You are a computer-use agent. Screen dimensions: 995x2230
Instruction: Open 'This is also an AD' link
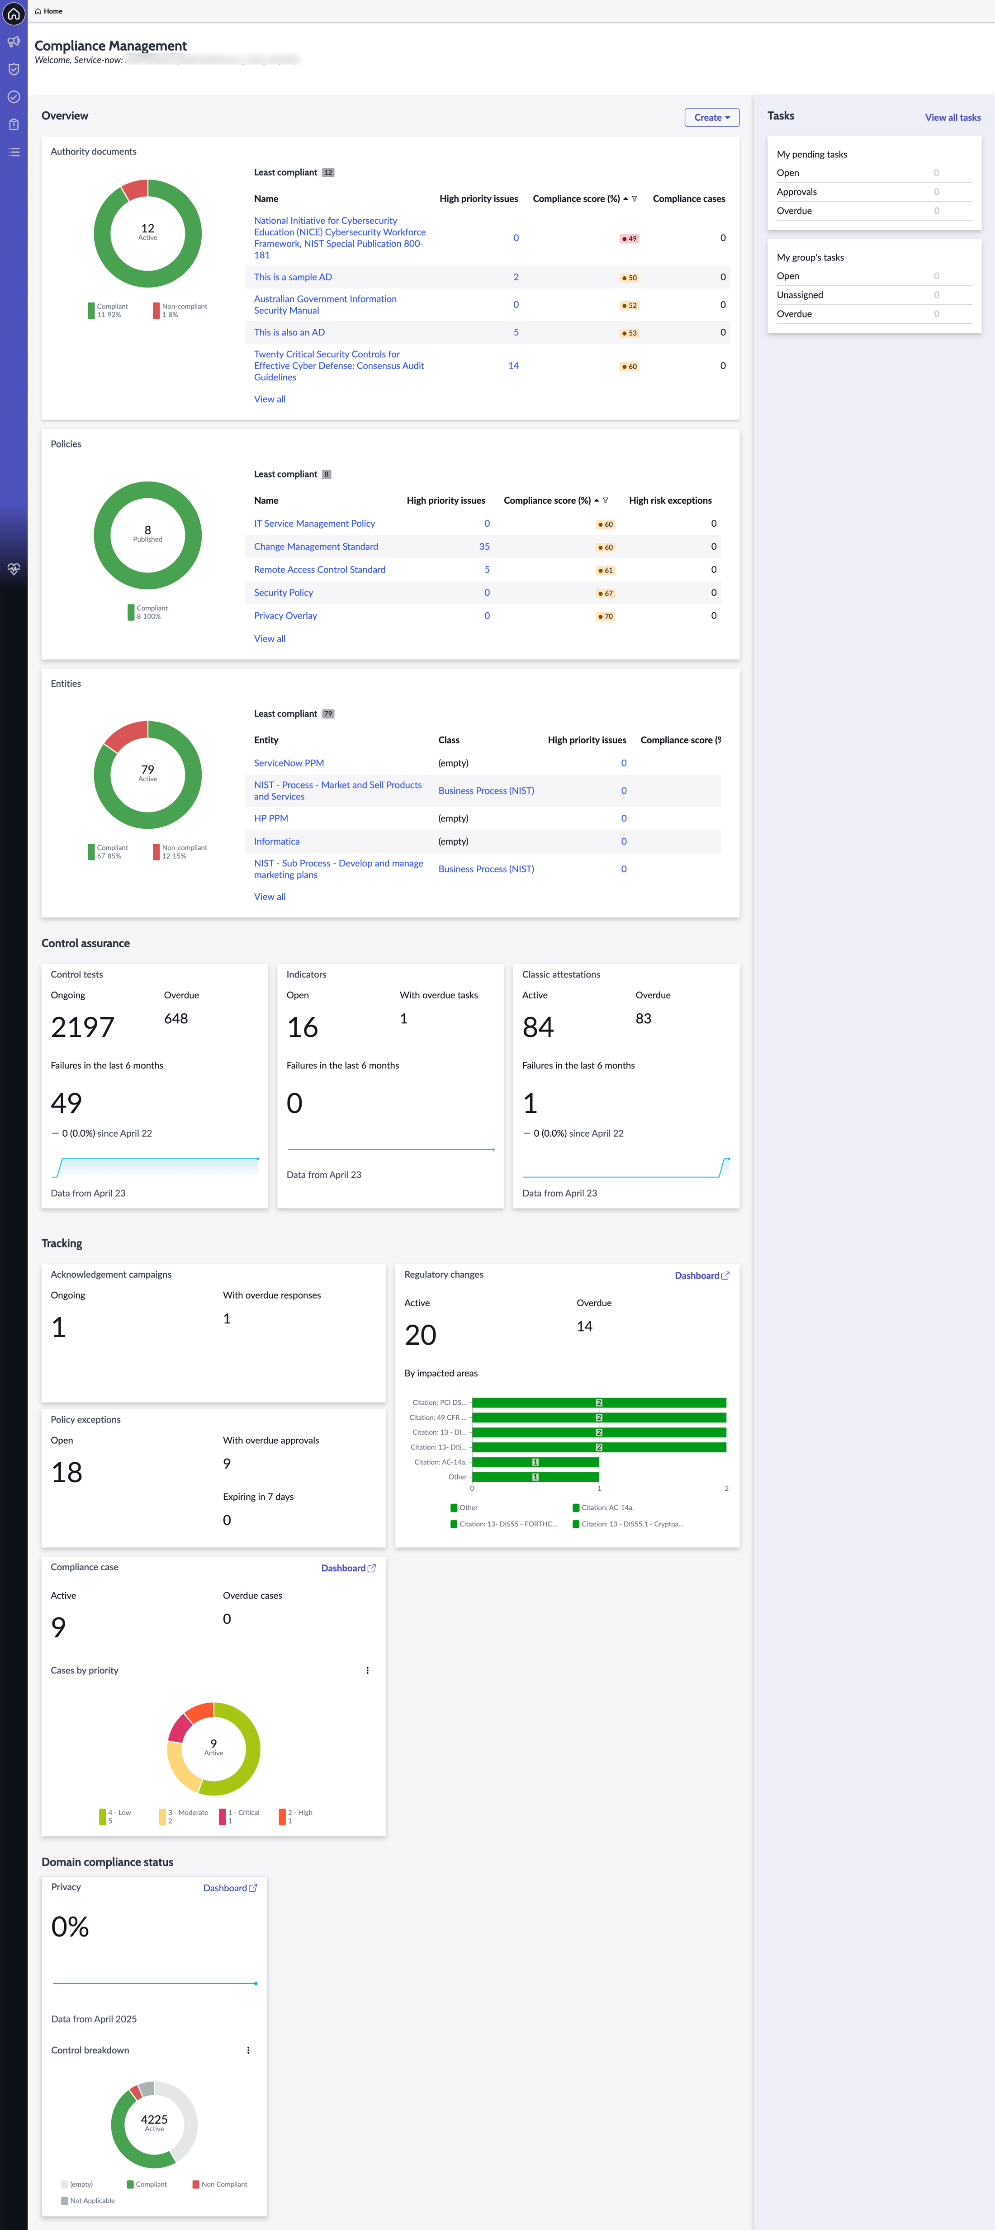coord(289,332)
